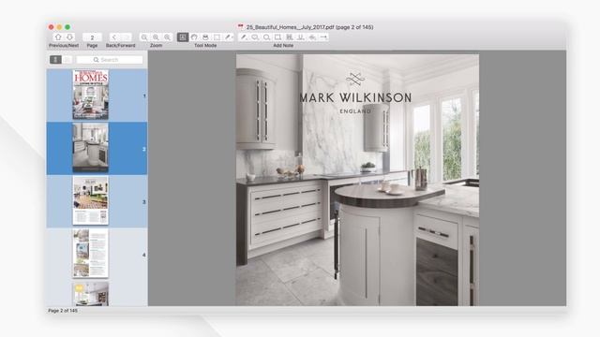The width and height of the screenshot is (600, 337).
Task: Click the page number field showing 2
Action: click(x=92, y=37)
